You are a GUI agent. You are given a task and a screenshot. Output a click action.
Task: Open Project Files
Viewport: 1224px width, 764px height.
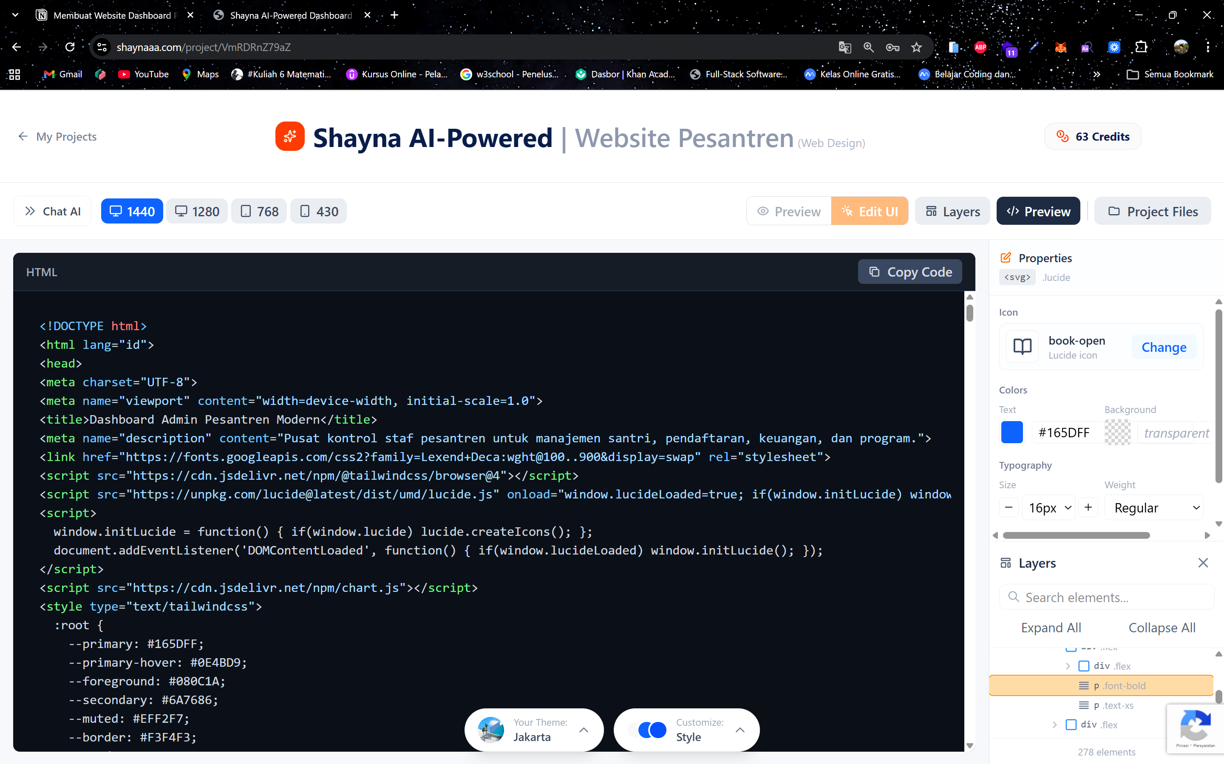click(x=1152, y=211)
